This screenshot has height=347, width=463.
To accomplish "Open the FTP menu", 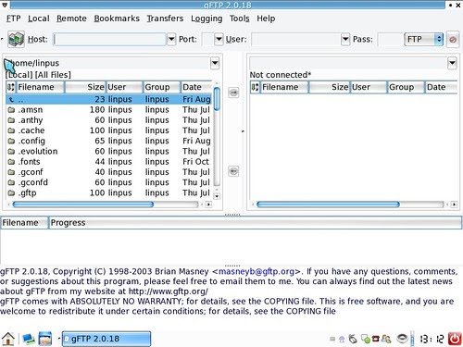I will click(14, 19).
